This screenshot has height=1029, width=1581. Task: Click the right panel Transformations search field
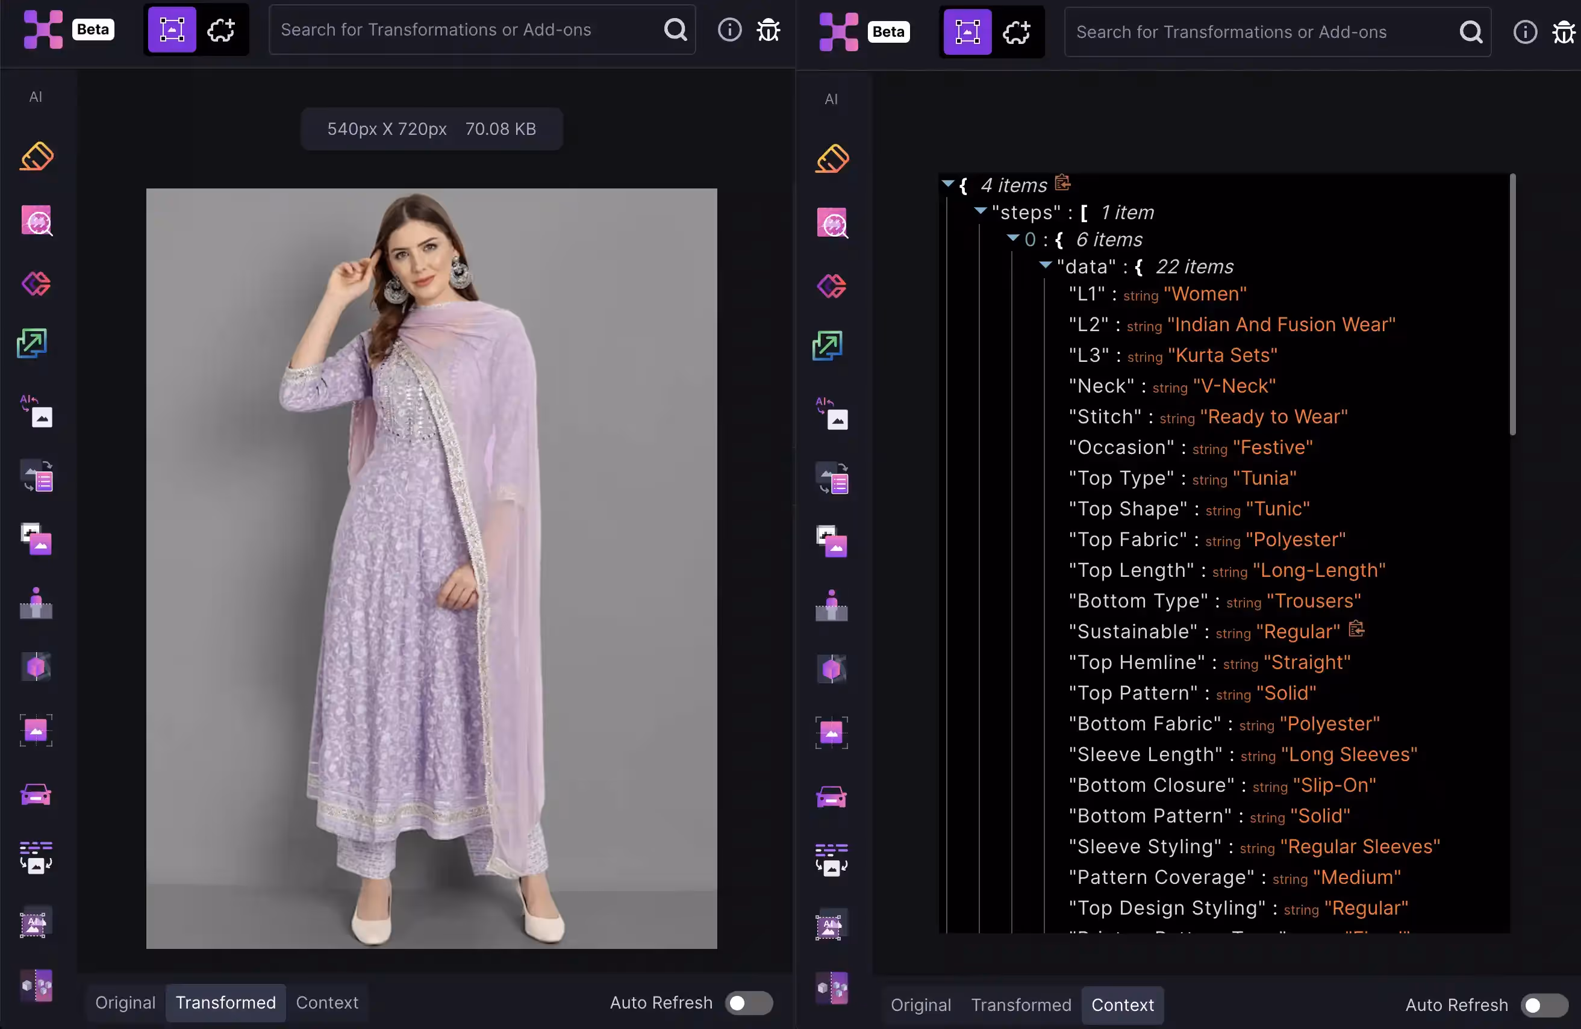tap(1277, 32)
